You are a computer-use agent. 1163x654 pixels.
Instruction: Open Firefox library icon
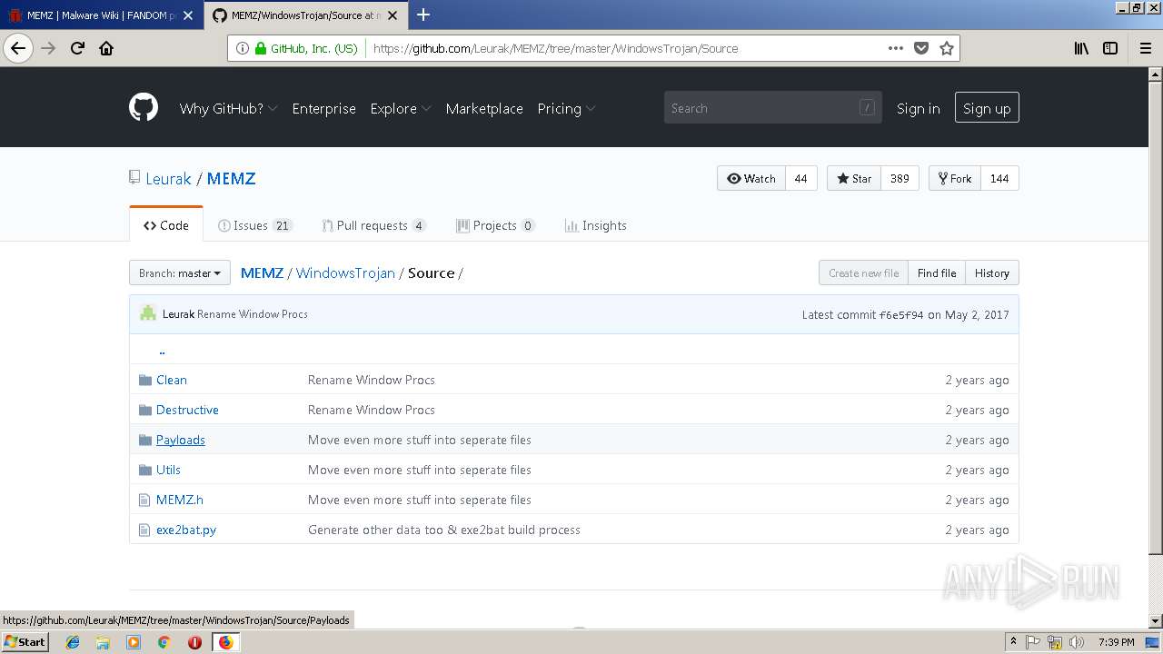1081,48
